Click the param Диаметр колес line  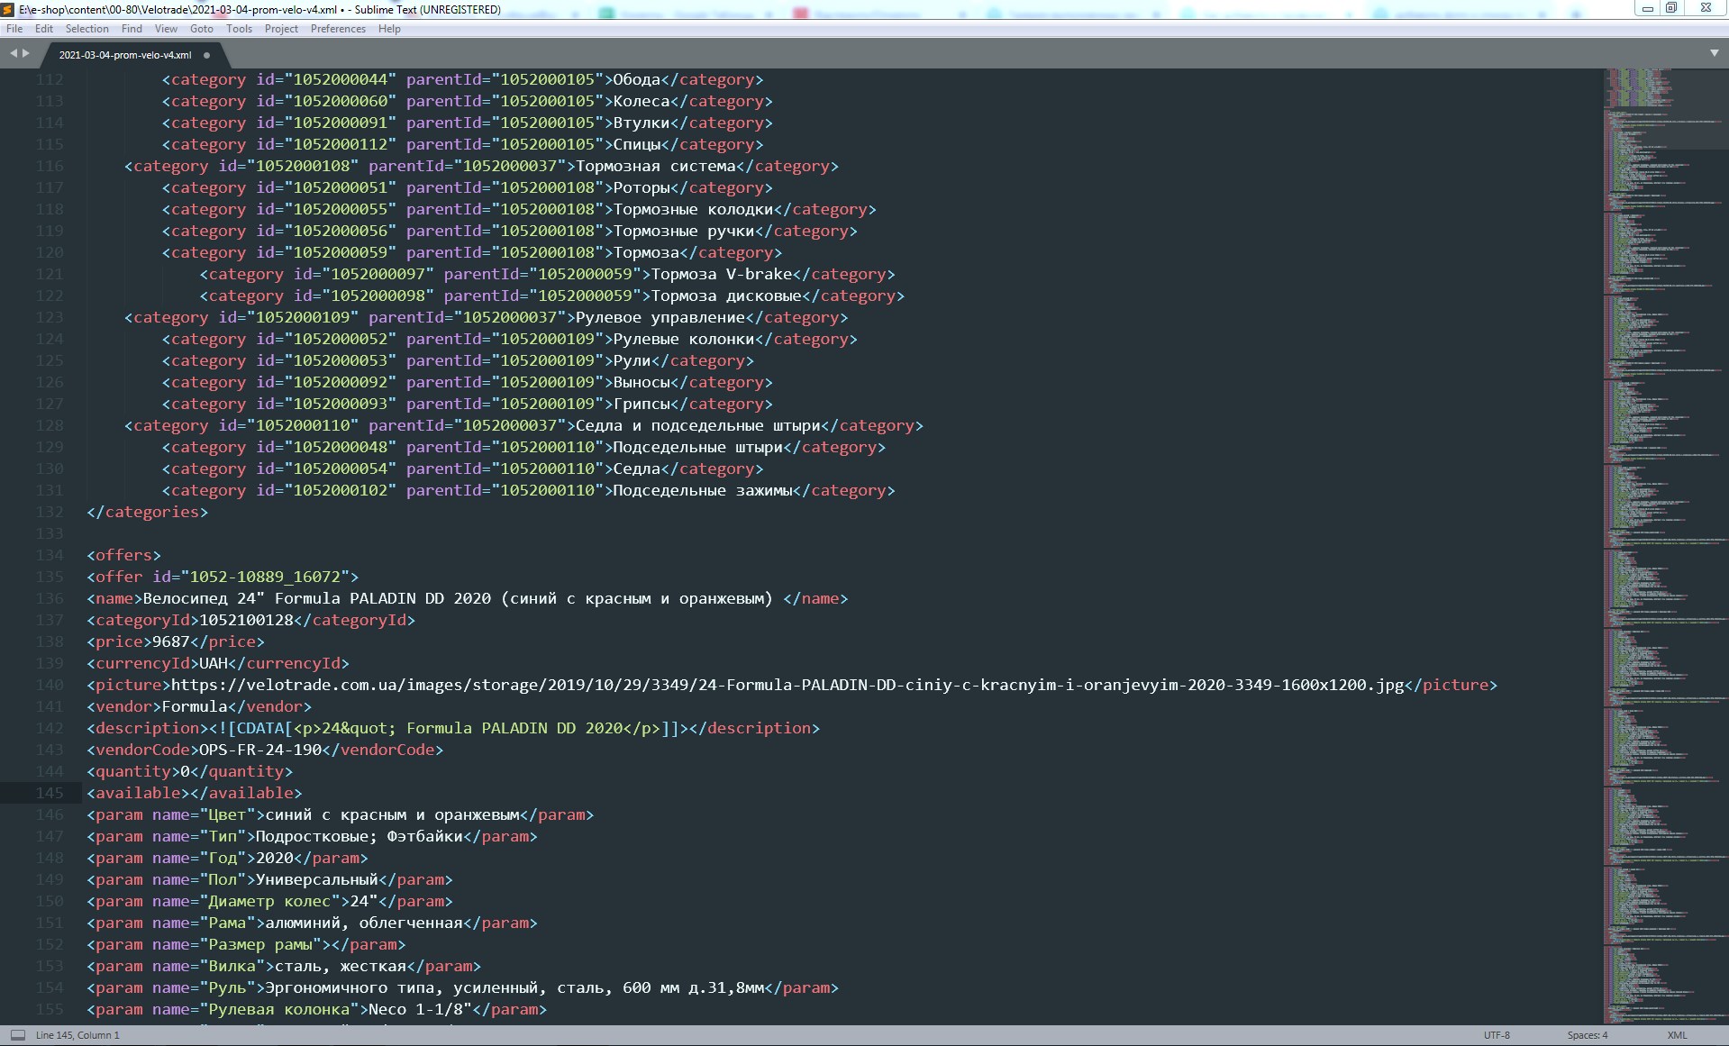click(x=269, y=901)
